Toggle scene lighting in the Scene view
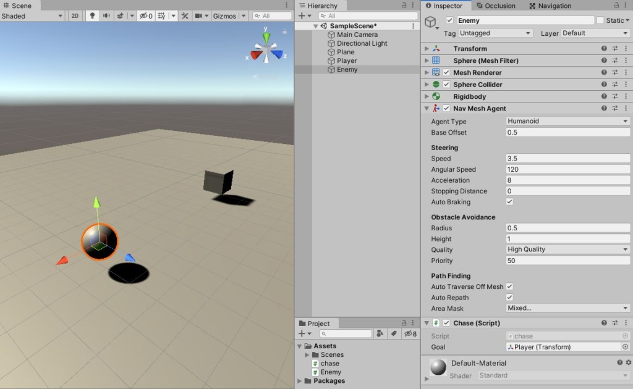Screen dimensions: 633x389 click(91, 16)
